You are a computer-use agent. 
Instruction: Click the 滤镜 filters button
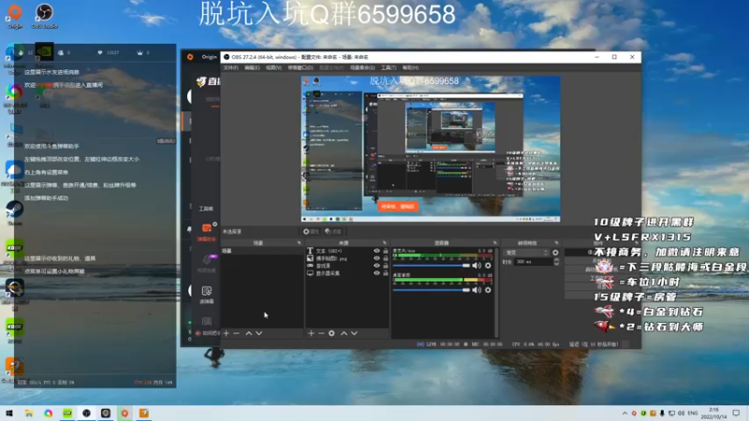point(333,231)
